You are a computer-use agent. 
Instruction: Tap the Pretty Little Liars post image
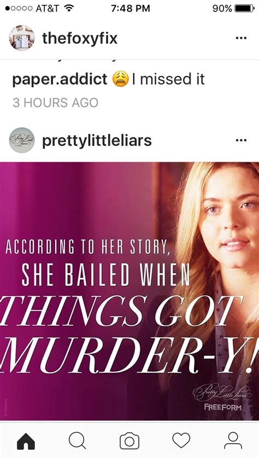[129, 291]
